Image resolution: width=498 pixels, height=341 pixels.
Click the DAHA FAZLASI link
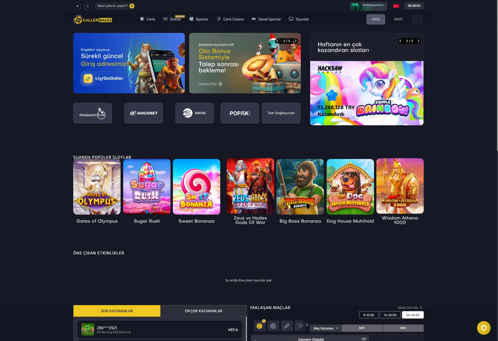(x=410, y=308)
